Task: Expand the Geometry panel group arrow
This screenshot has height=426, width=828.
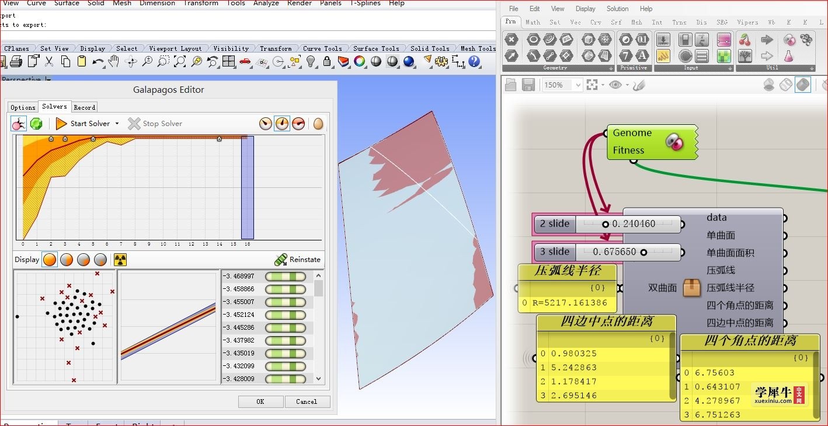Action: pos(611,68)
